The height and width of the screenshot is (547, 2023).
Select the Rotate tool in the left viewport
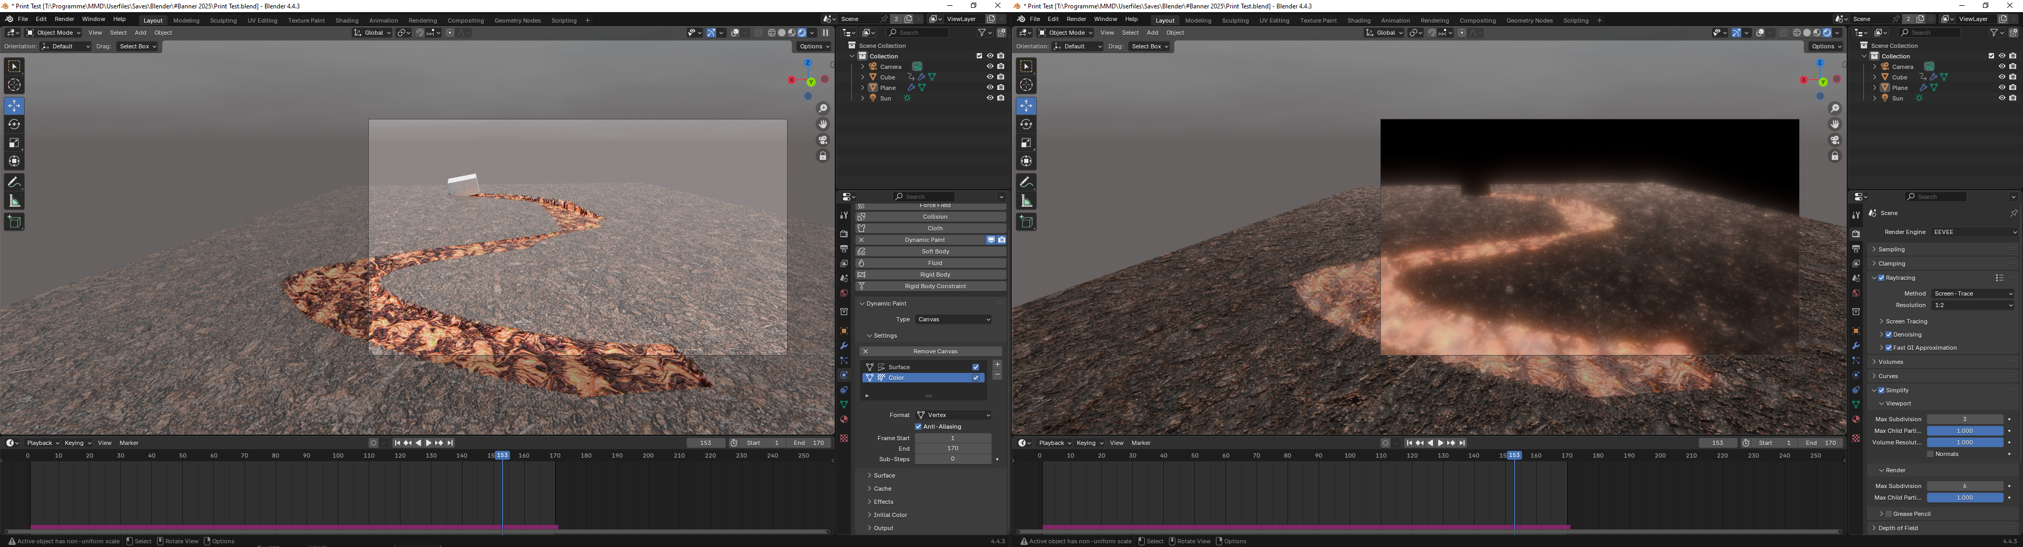point(14,124)
